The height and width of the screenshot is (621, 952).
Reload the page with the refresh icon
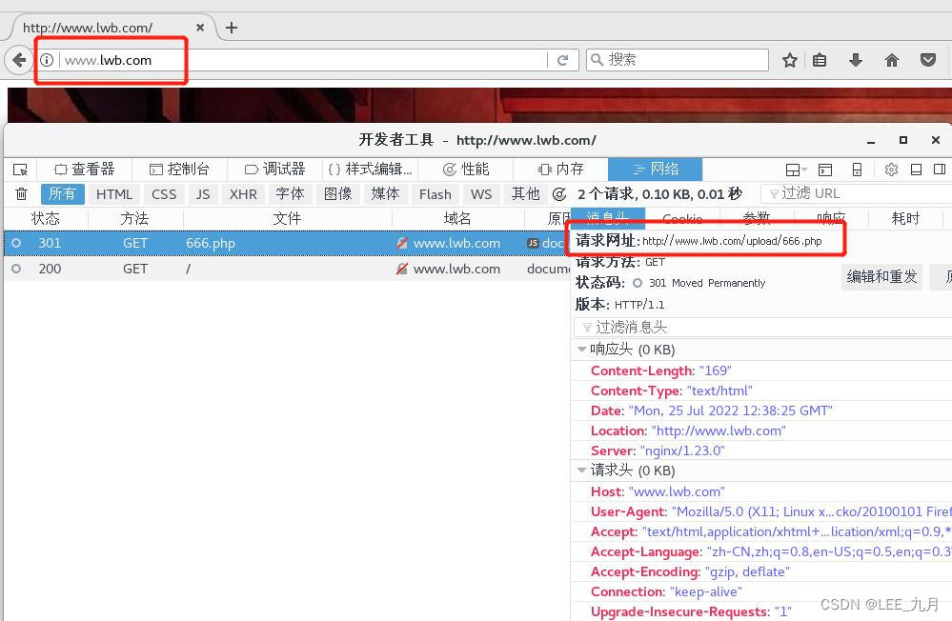coord(563,60)
